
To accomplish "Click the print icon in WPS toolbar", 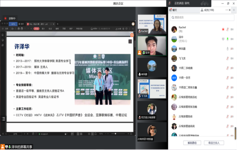I will click(18, 29).
